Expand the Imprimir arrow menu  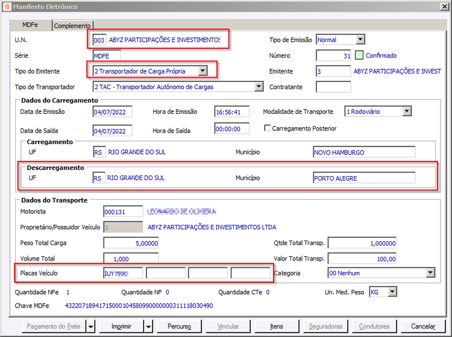148,326
